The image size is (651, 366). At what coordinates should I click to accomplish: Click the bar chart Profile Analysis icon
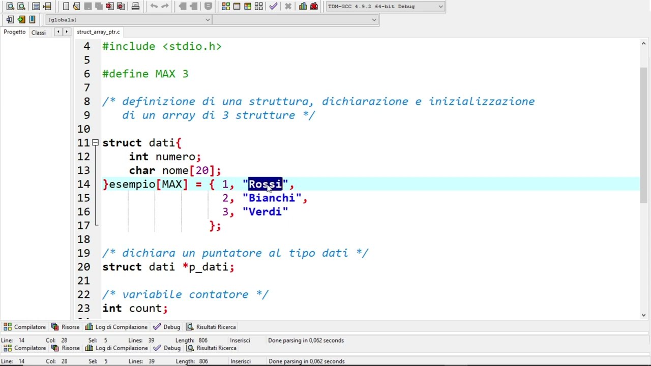coord(303,6)
